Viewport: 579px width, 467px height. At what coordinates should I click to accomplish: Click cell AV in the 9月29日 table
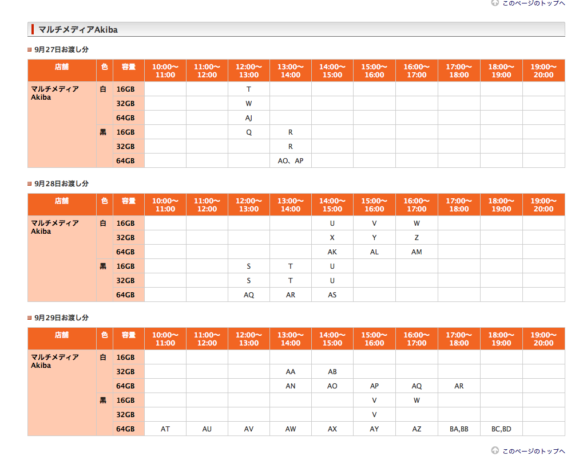pos(249,429)
